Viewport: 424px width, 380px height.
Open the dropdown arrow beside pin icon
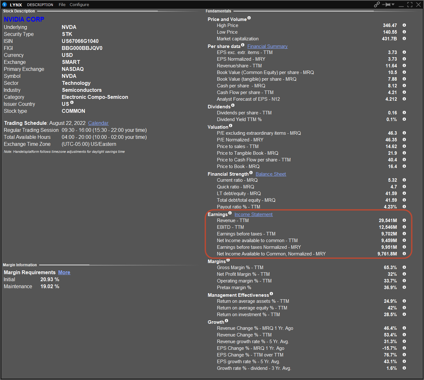(393, 4)
